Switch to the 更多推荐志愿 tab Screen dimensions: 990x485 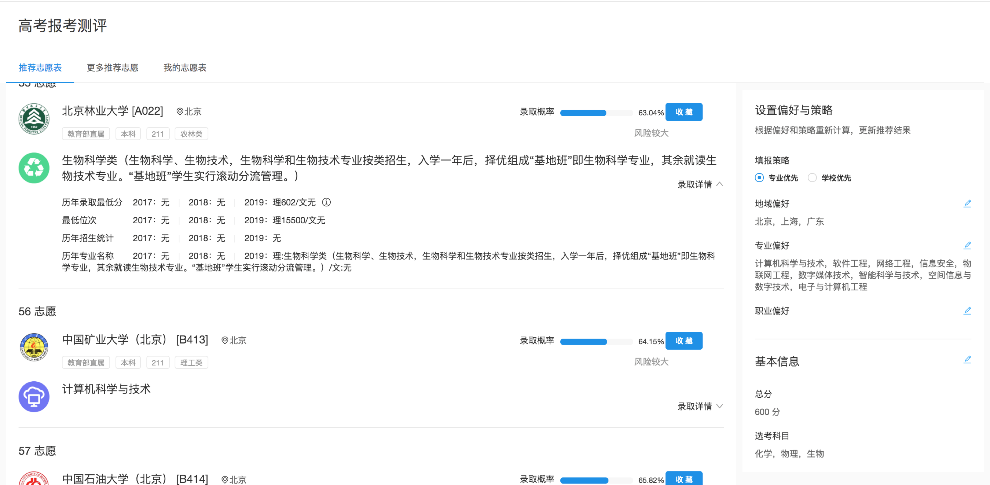click(112, 68)
